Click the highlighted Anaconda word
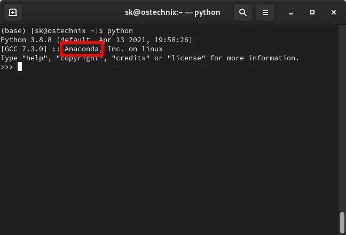This screenshot has height=235, width=346. pyautogui.click(x=81, y=49)
